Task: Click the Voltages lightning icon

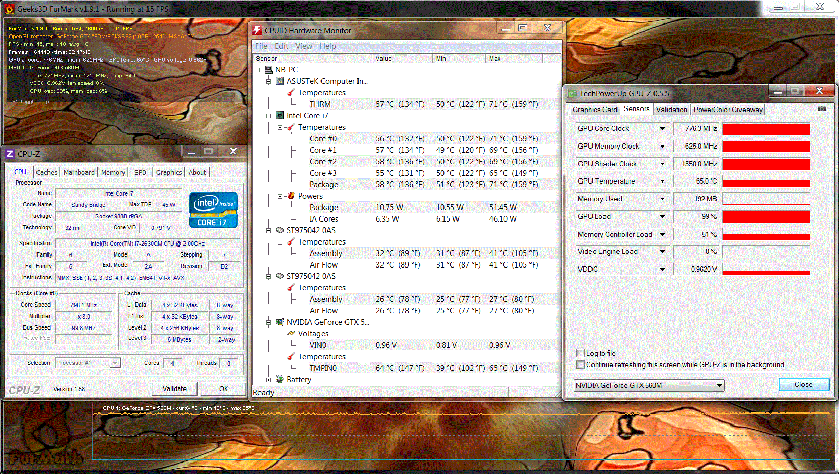Action: point(291,334)
